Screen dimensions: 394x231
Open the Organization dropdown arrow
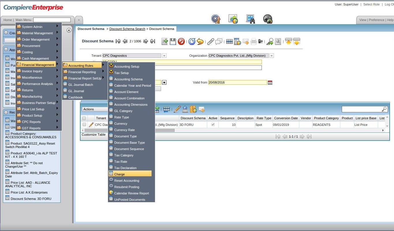click(272, 56)
